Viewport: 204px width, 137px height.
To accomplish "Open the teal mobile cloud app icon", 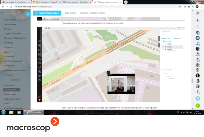I will coord(198,98).
